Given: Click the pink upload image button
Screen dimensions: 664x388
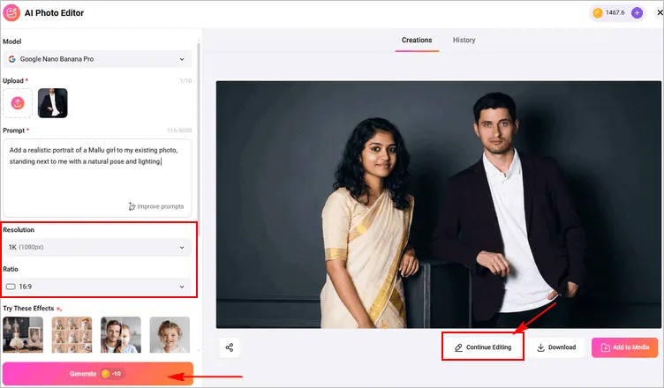Looking at the screenshot, I should pyautogui.click(x=18, y=103).
